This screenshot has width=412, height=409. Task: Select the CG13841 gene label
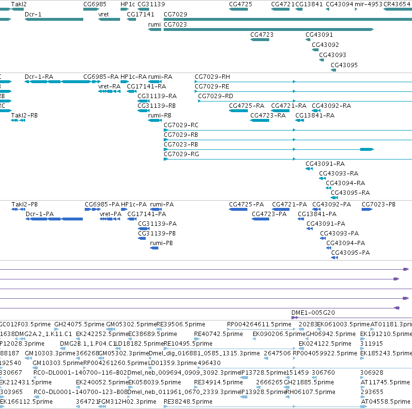tap(309, 4)
